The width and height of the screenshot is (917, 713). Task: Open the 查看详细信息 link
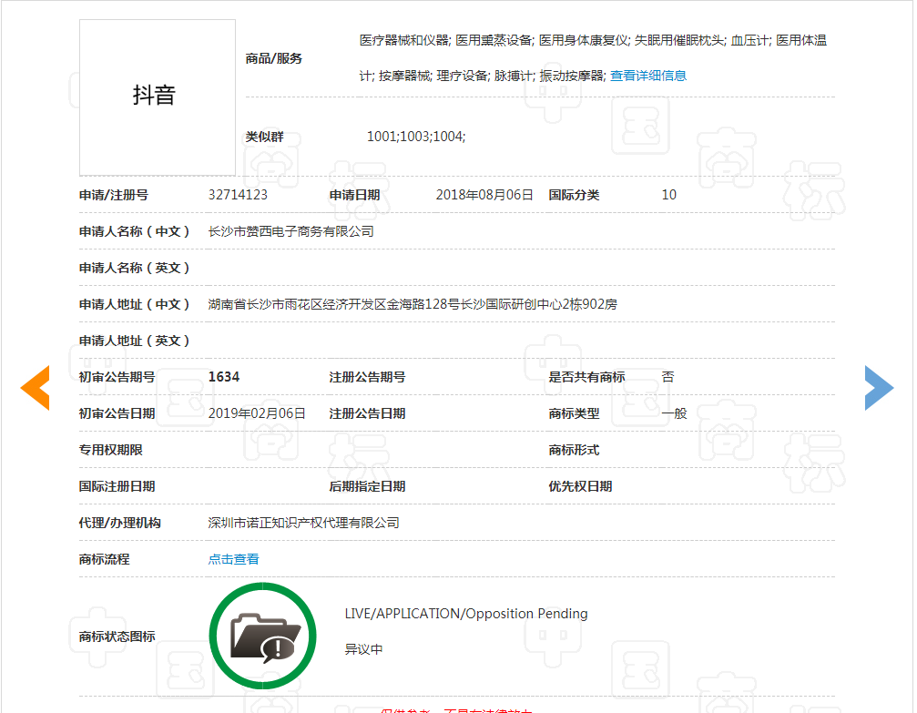pyautogui.click(x=648, y=76)
